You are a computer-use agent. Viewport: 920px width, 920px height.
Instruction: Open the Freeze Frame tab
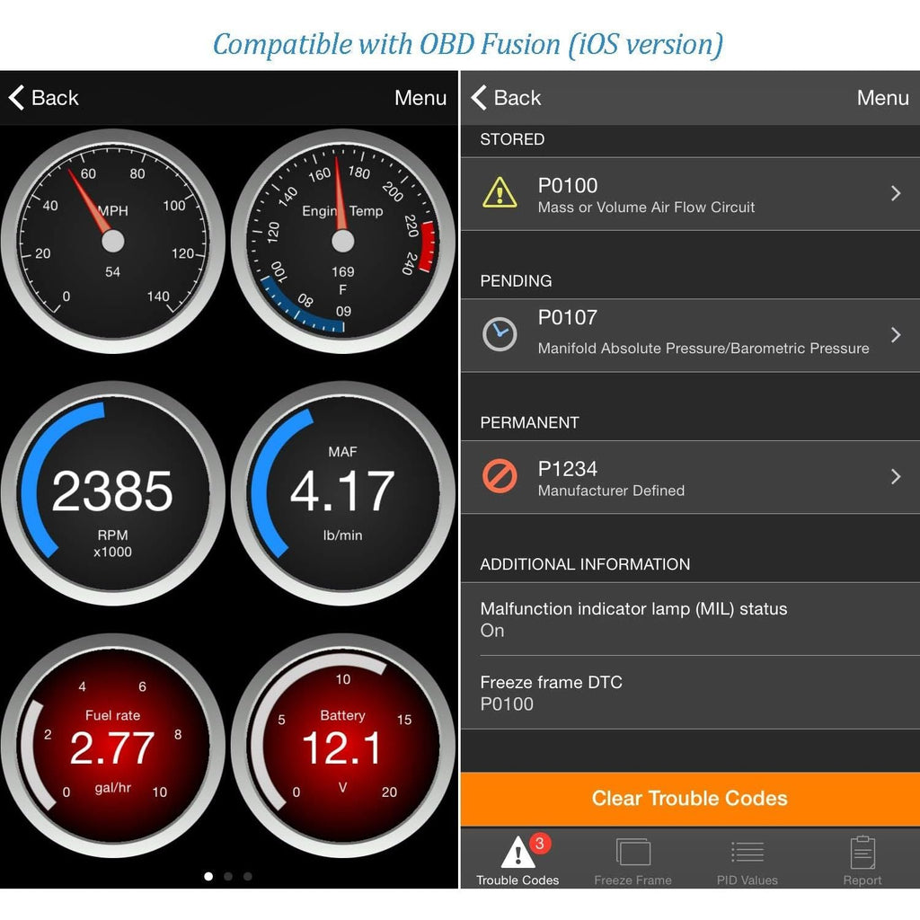coord(632,862)
